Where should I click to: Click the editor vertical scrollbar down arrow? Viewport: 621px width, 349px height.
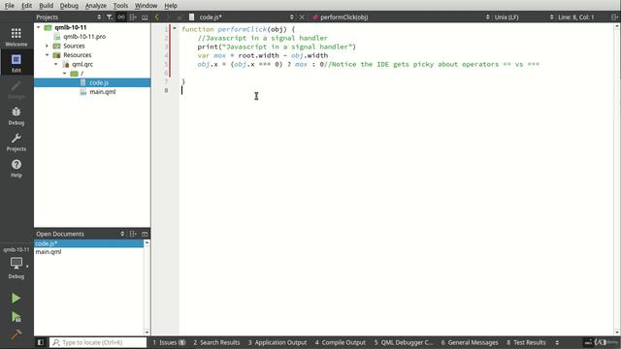(617, 333)
